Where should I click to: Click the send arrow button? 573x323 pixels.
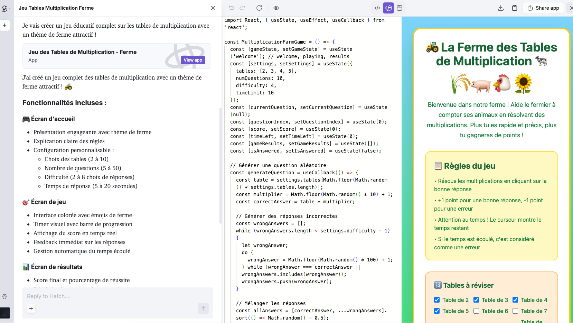(x=203, y=308)
